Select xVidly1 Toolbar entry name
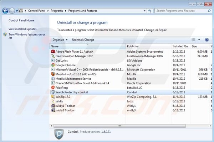Viewport: 214px width, 142px height. (65, 106)
